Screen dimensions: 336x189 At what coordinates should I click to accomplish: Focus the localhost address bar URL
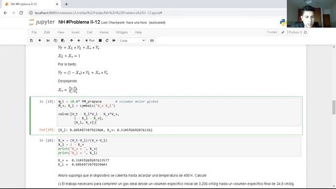click(98, 13)
